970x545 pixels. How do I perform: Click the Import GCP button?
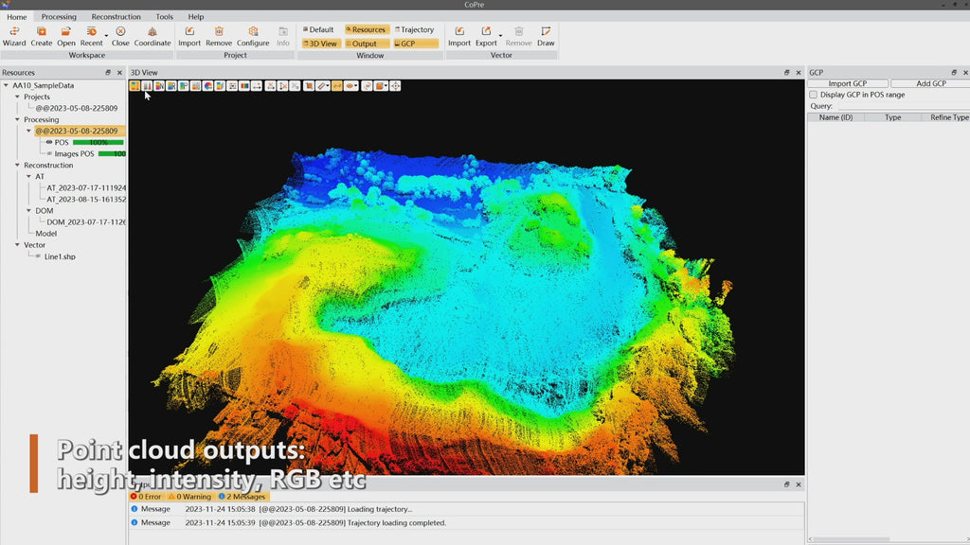coord(847,83)
